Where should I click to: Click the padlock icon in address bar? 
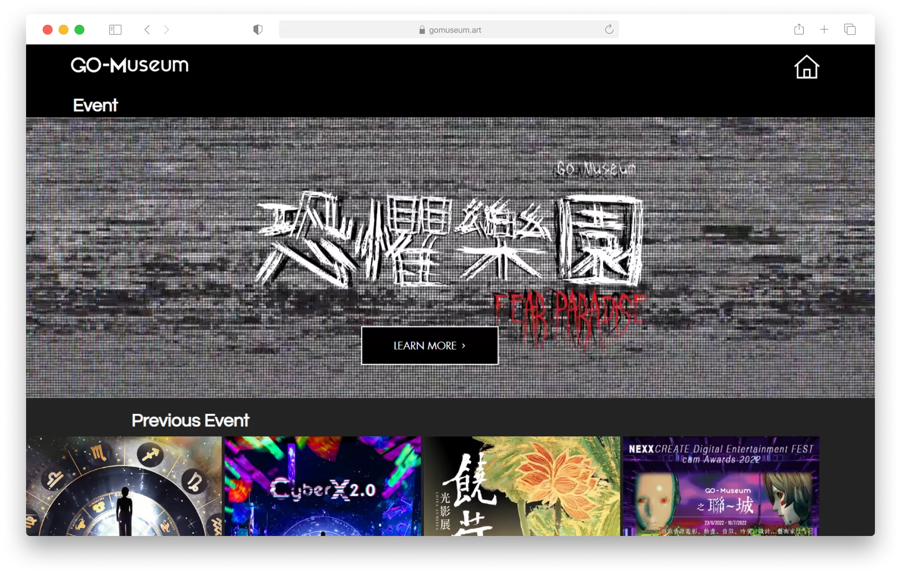[422, 30]
